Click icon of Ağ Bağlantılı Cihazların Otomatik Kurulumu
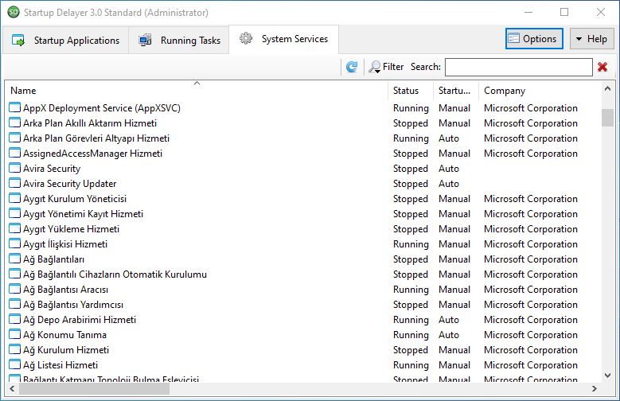Screen dimensions: 620x401 14,274
